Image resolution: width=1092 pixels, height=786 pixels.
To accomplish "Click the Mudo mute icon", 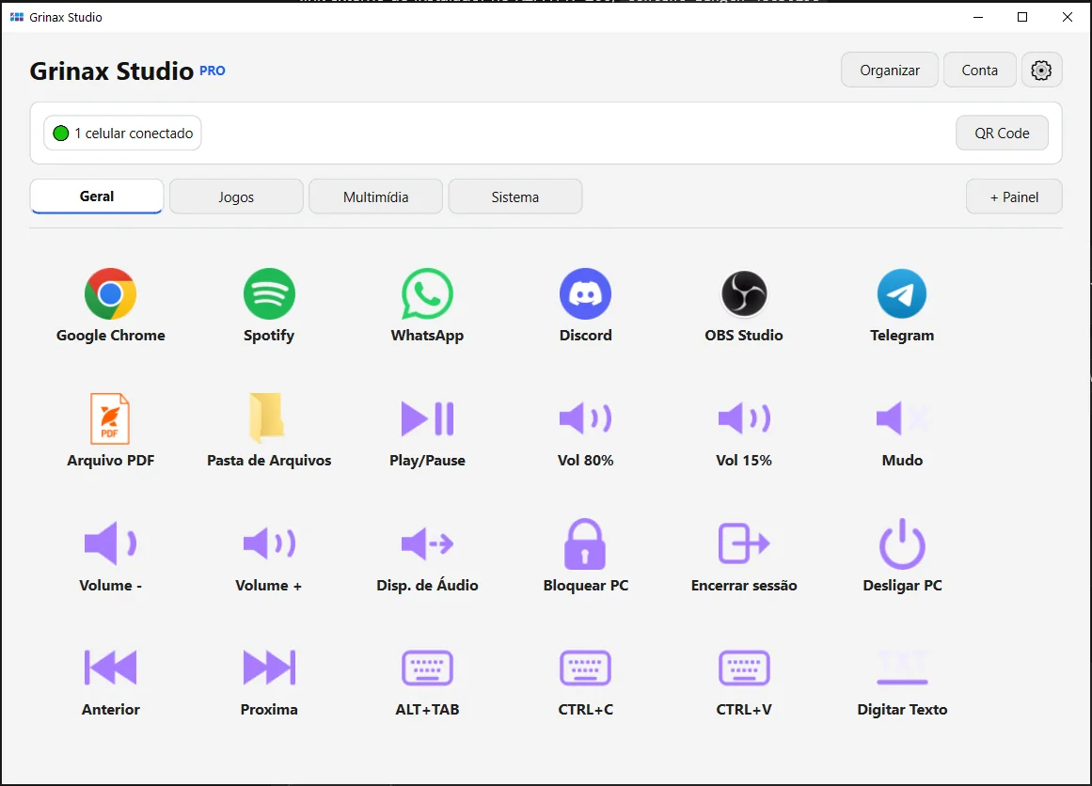I will (x=902, y=418).
